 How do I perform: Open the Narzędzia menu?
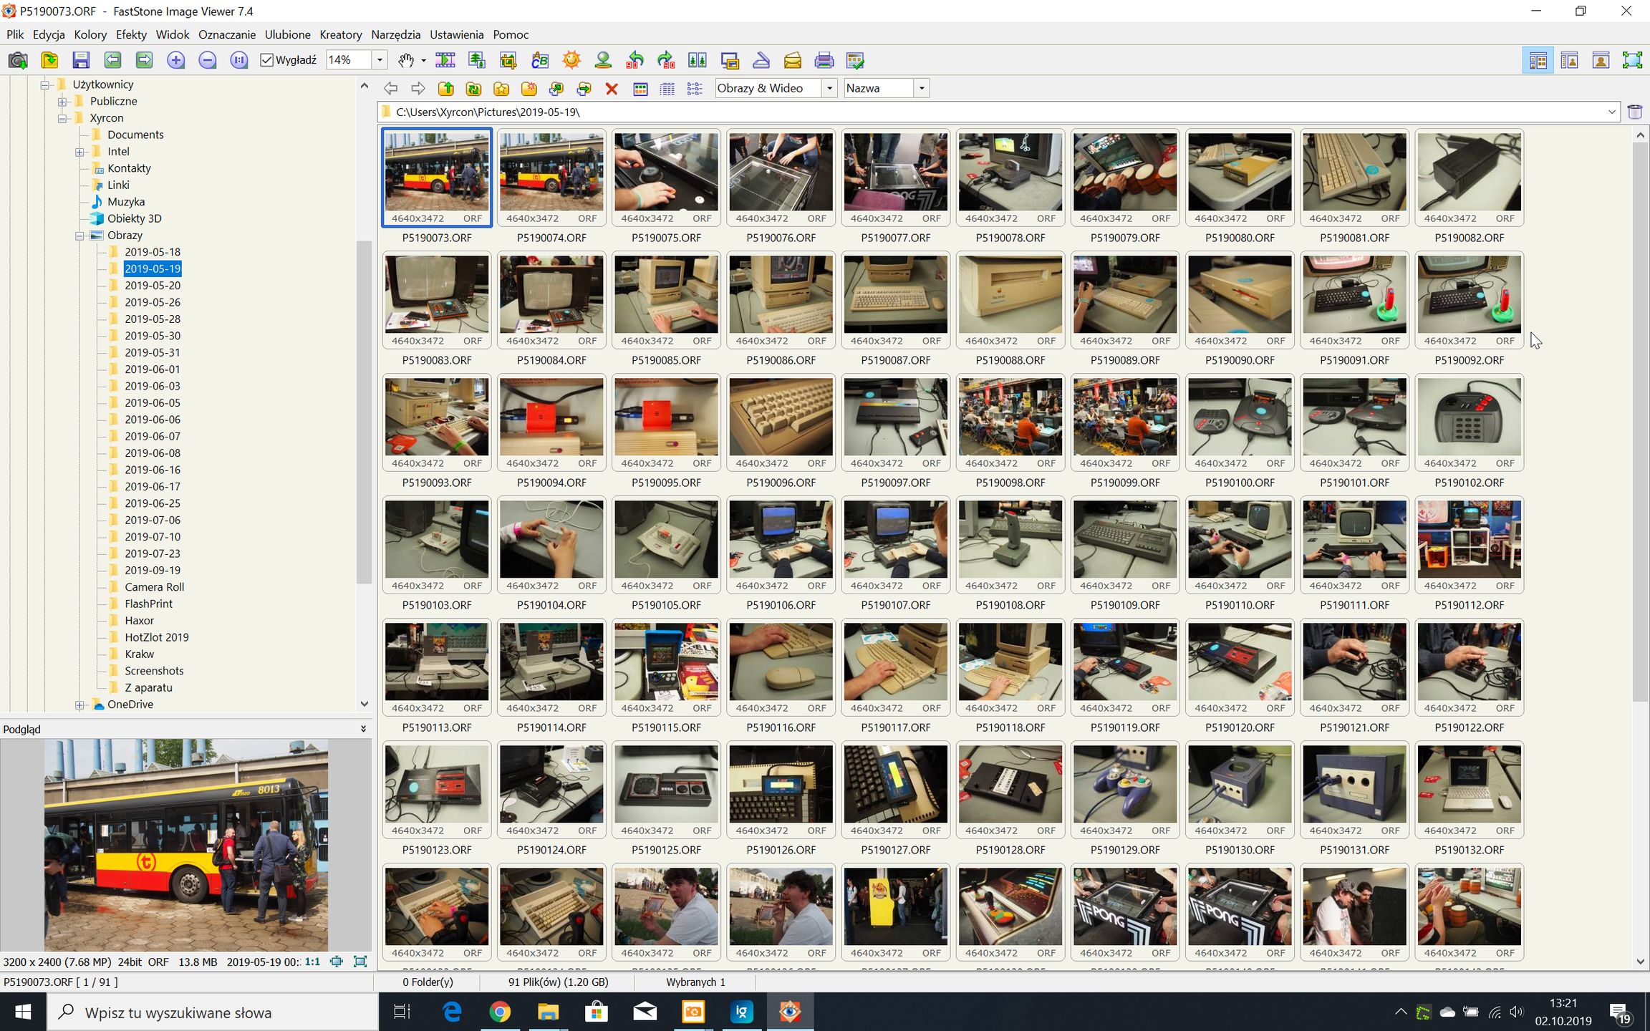pyautogui.click(x=395, y=34)
